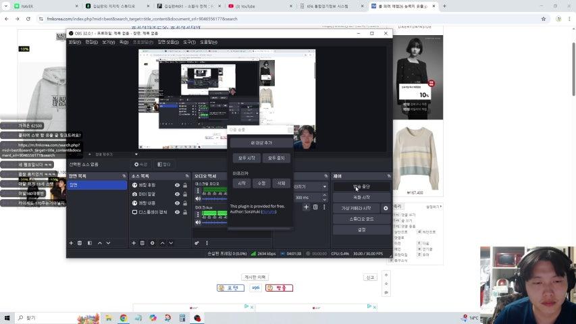Click the add source plus icon

pyautogui.click(x=133, y=243)
